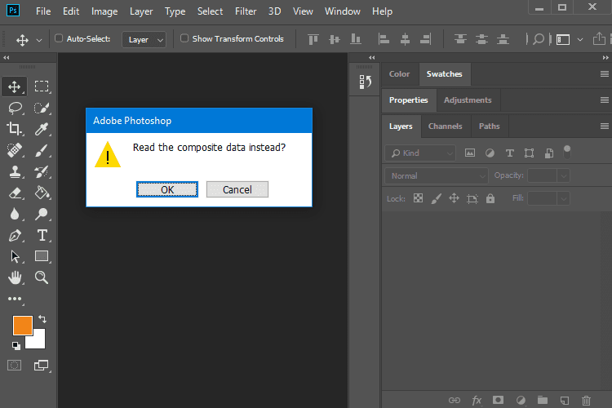Viewport: 612px width, 408px height.
Task: Select the Rectangular Marquee tool
Action: (x=42, y=86)
